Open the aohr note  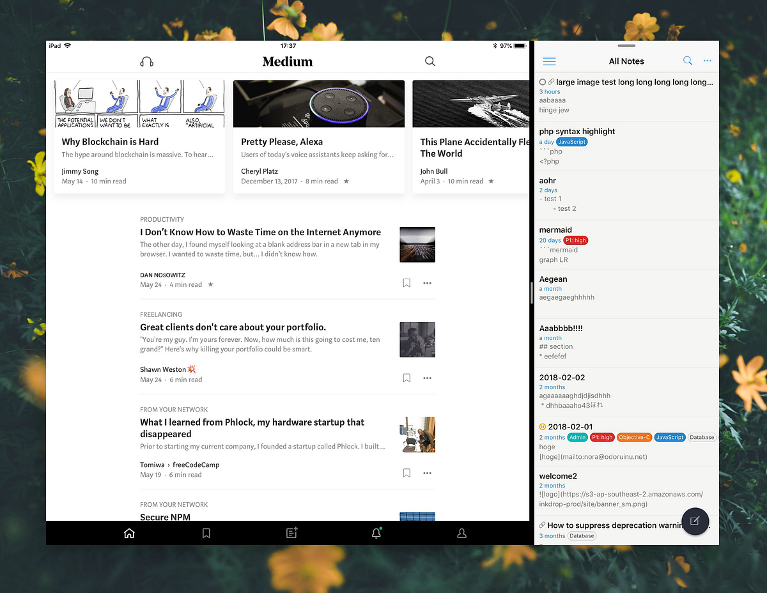[x=626, y=196]
